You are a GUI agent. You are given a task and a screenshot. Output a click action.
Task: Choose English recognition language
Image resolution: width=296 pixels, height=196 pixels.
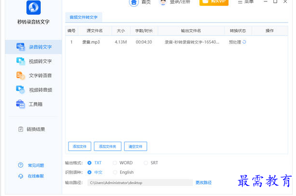click(115, 172)
